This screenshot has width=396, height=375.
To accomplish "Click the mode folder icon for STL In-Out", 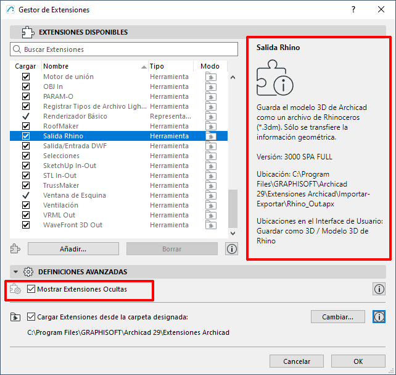I will pyautogui.click(x=211, y=175).
